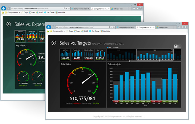Close ComponentArt M... tab in back window
The width and height of the screenshot is (195, 124).
point(109,9)
